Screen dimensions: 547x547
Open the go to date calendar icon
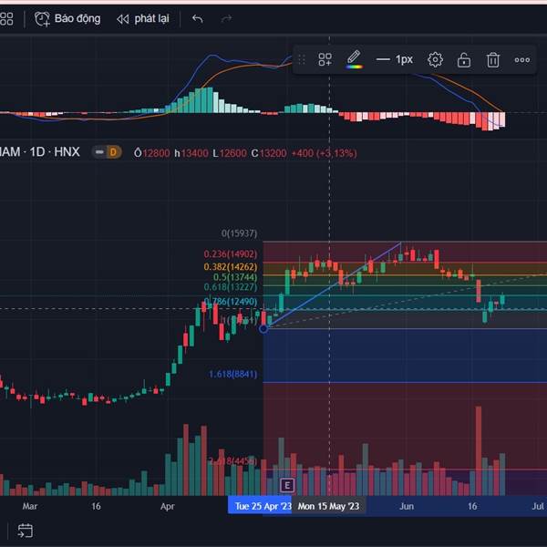[x=26, y=531]
